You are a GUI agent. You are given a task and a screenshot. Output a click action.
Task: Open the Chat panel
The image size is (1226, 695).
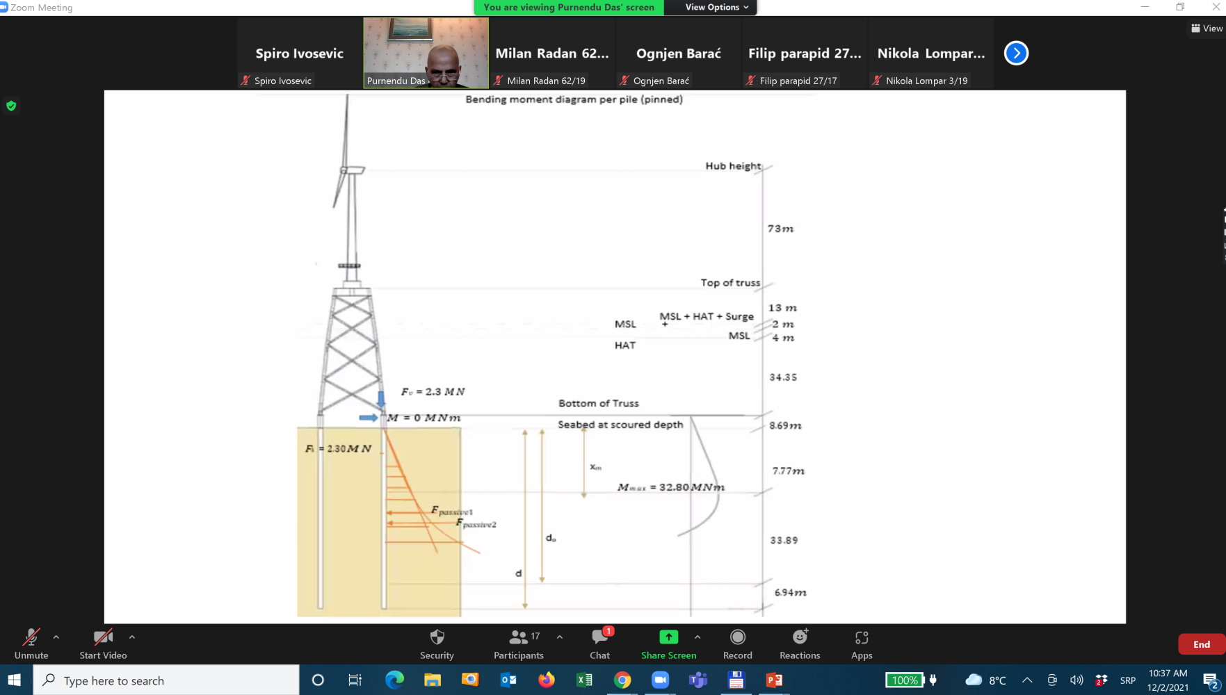click(599, 644)
